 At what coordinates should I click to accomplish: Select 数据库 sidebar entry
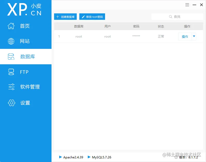[26, 57]
